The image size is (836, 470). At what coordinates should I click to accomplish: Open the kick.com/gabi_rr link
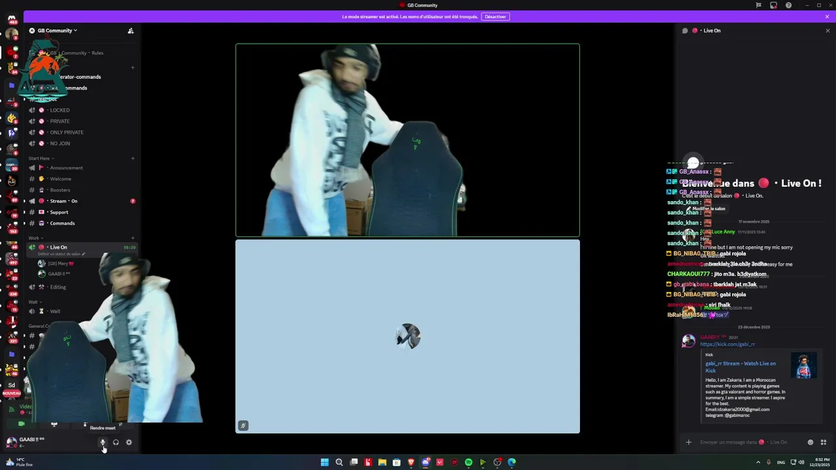[727, 344]
